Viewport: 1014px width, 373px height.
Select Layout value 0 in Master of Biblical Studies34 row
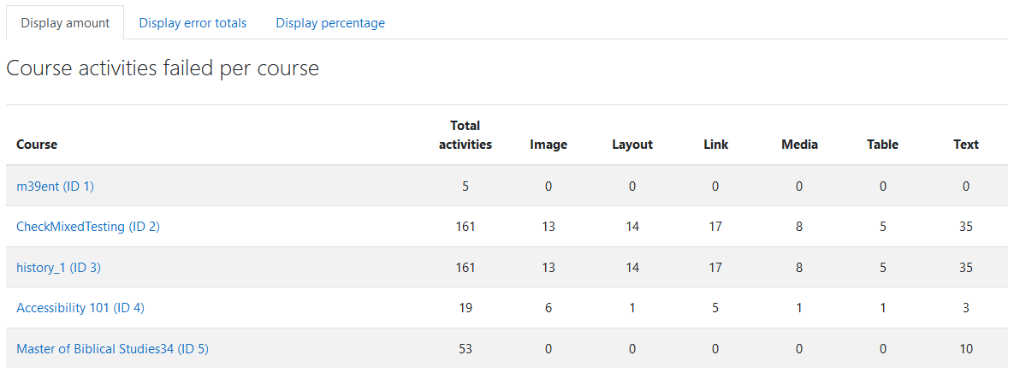[x=632, y=349]
